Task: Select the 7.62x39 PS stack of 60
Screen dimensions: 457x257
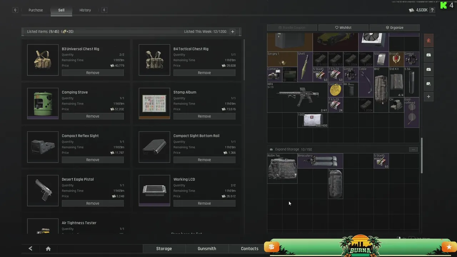Action: click(x=335, y=74)
